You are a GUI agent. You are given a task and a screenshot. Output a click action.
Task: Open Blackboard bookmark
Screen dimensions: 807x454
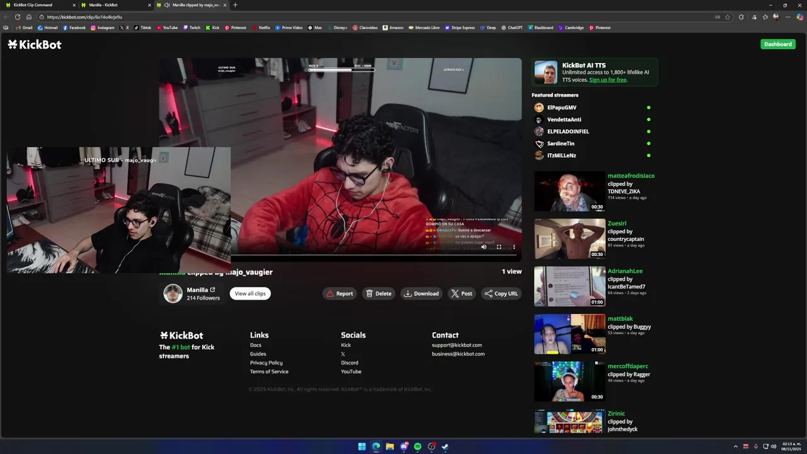click(540, 28)
